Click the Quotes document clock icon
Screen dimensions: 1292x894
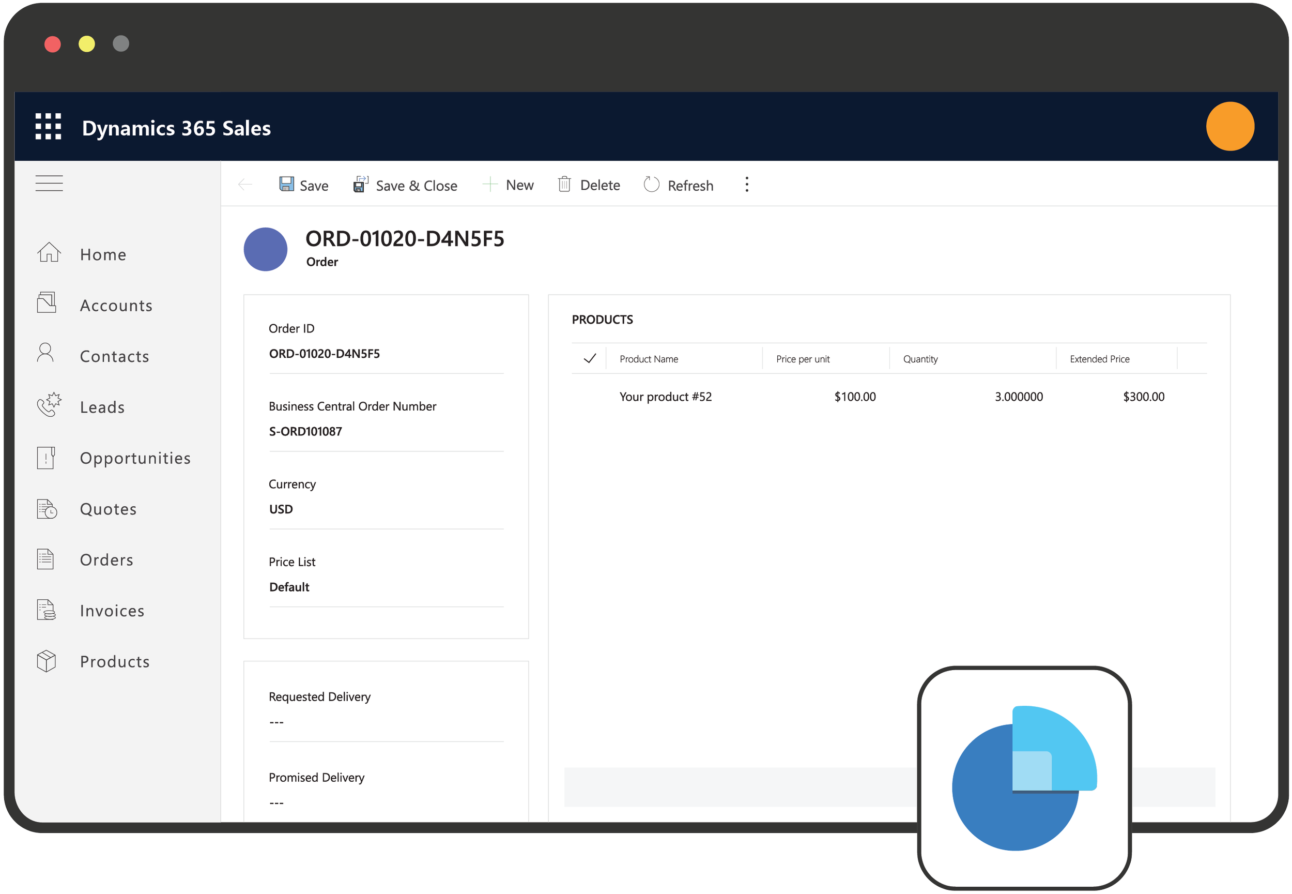tap(47, 509)
